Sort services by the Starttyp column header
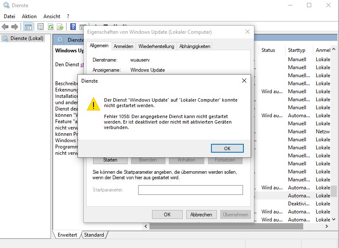The image size is (339, 248). (299, 50)
